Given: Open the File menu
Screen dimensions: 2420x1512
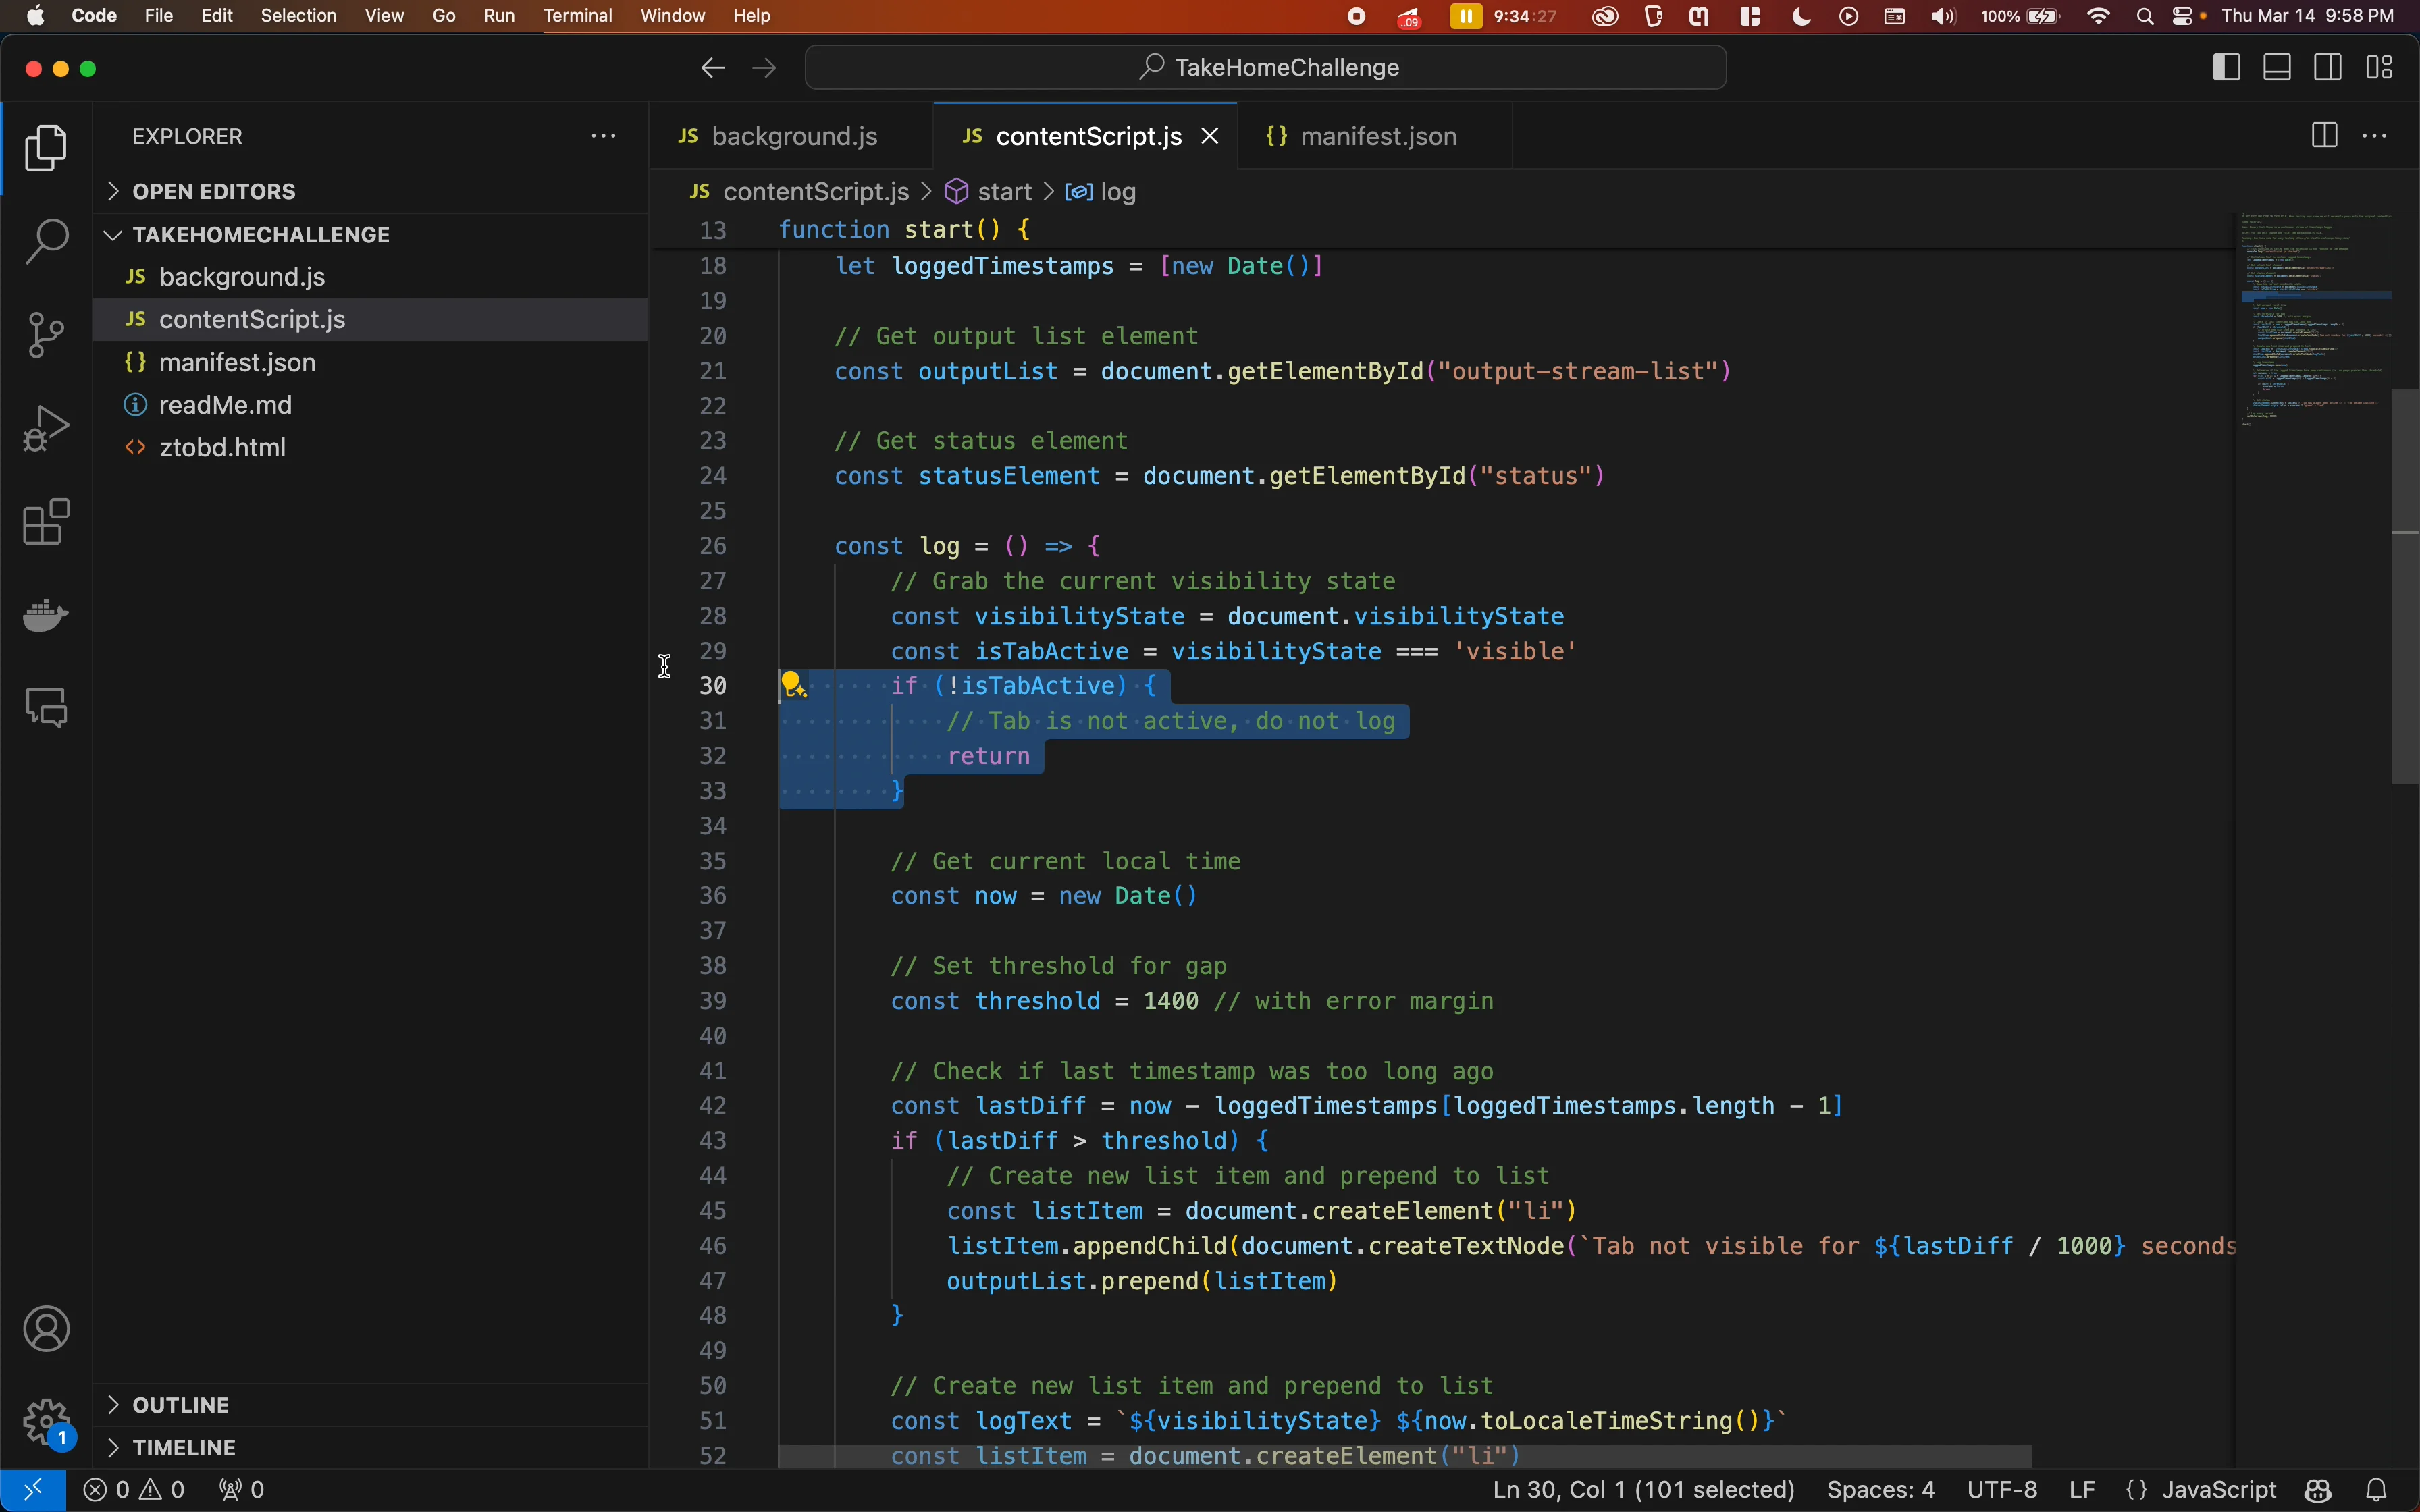Looking at the screenshot, I should coord(159,16).
